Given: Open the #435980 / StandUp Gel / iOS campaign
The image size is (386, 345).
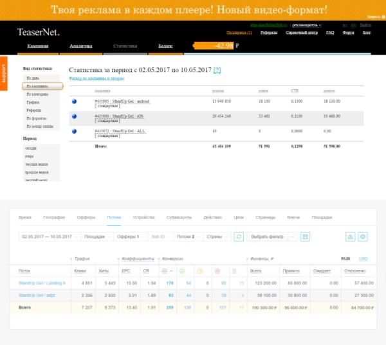Looking at the screenshot, I should coord(119,116).
